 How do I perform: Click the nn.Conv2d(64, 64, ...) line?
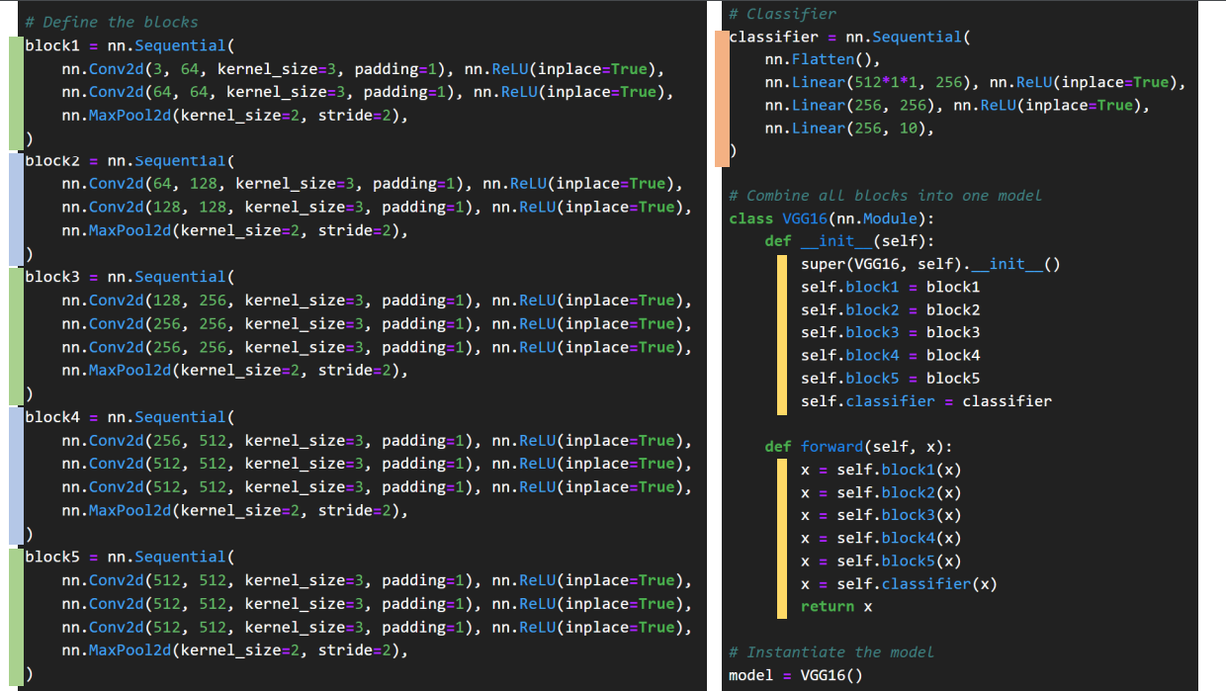[x=368, y=92]
